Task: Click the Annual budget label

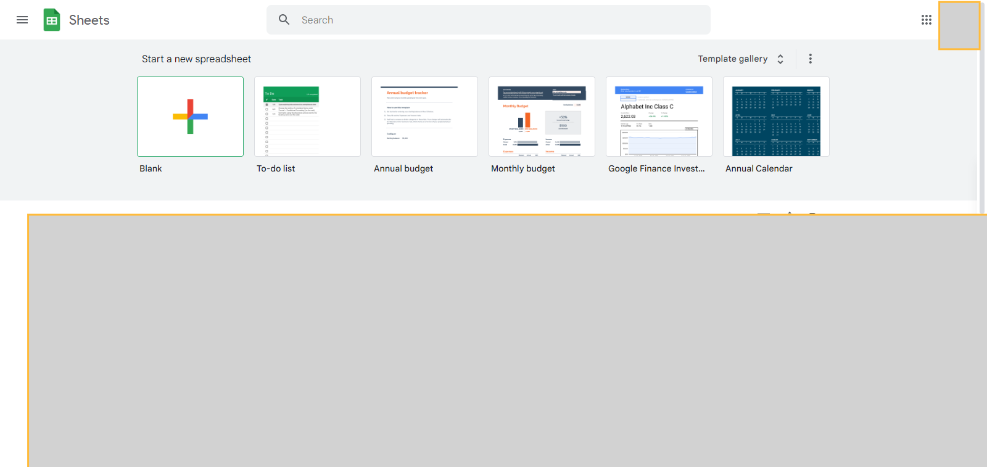Action: [403, 168]
